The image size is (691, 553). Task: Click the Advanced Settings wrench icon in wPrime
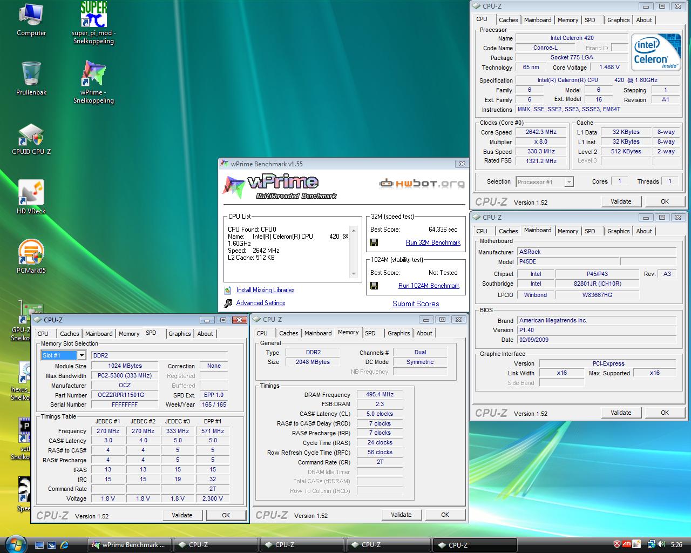point(228,303)
